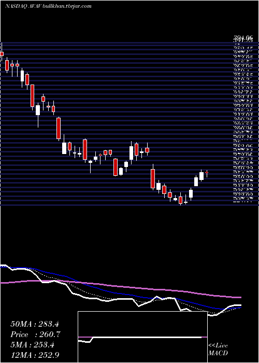
Task: Click the <<Live MACD label
Action: tap(218, 350)
